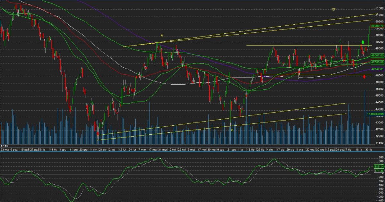
Task: Click the 47556.88 moving average tag
Action: 377,62
